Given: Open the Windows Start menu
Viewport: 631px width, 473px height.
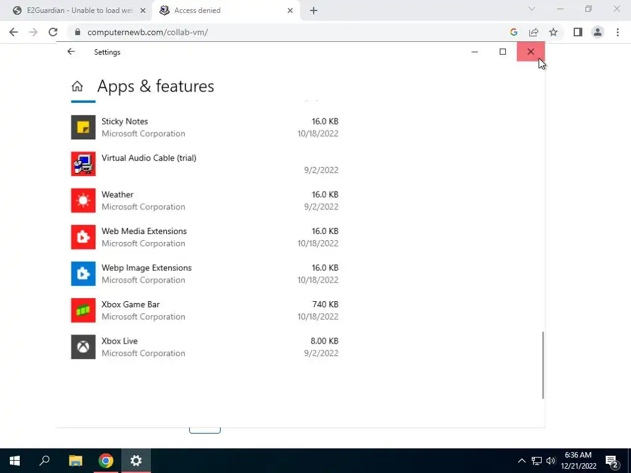Looking at the screenshot, I should (x=15, y=461).
